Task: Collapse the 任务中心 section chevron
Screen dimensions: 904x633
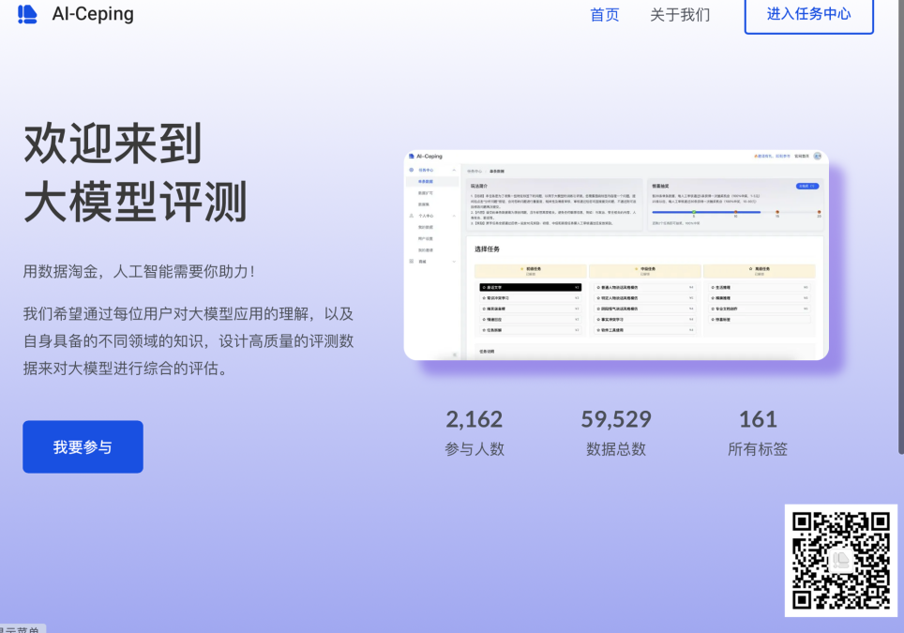Action: click(454, 169)
